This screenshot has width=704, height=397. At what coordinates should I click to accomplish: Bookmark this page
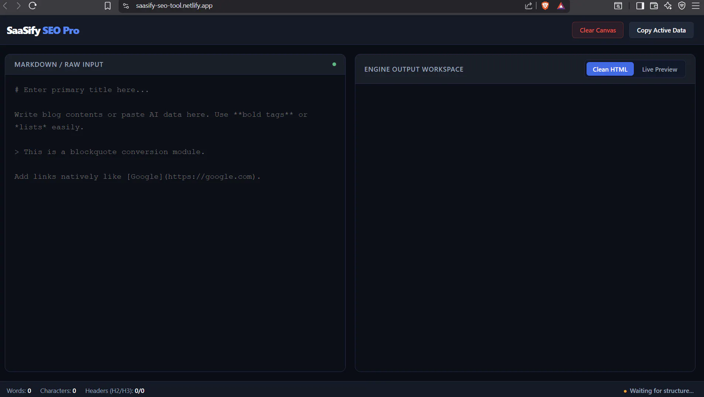point(107,6)
